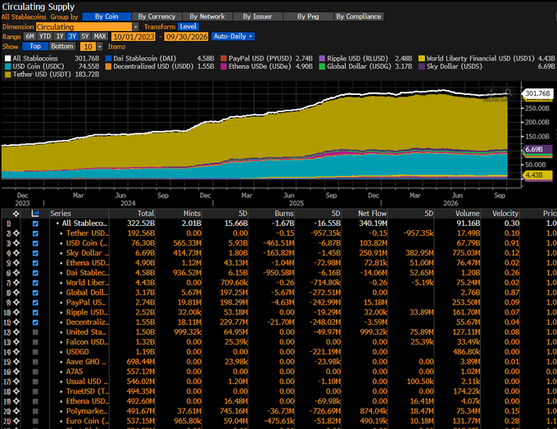557x429 pixels.
Task: Click the diamond move icon in the table header
Action: (x=16, y=214)
